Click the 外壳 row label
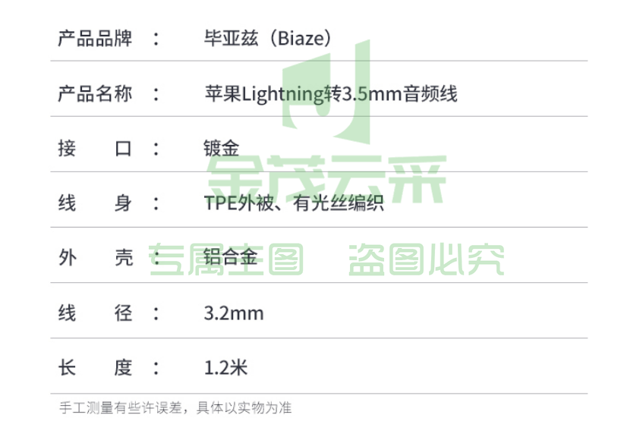Viewport: 643px width, 443px height. coord(96,258)
